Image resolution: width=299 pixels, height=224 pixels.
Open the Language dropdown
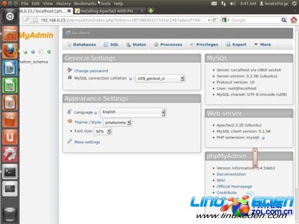[x=133, y=113]
